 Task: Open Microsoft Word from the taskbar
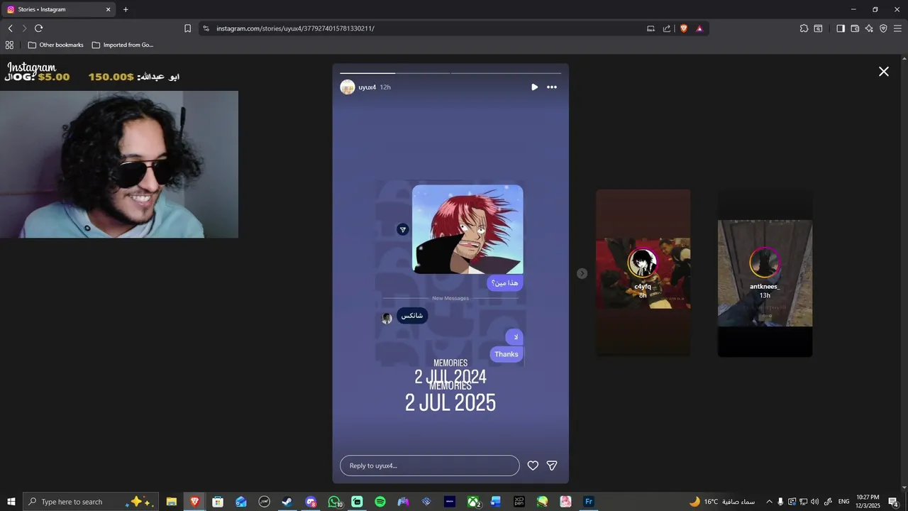(x=496, y=502)
